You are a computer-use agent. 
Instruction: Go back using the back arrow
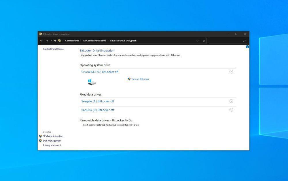[41, 41]
